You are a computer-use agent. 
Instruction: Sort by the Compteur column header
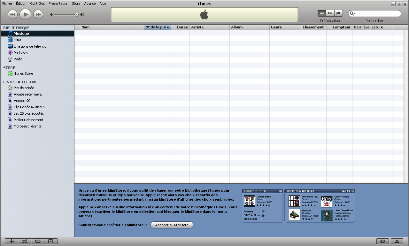pyautogui.click(x=339, y=27)
